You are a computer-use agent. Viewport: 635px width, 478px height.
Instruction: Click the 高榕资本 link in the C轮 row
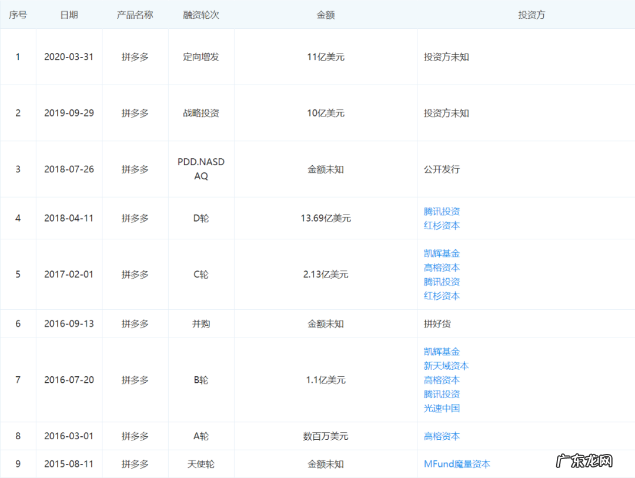point(442,267)
